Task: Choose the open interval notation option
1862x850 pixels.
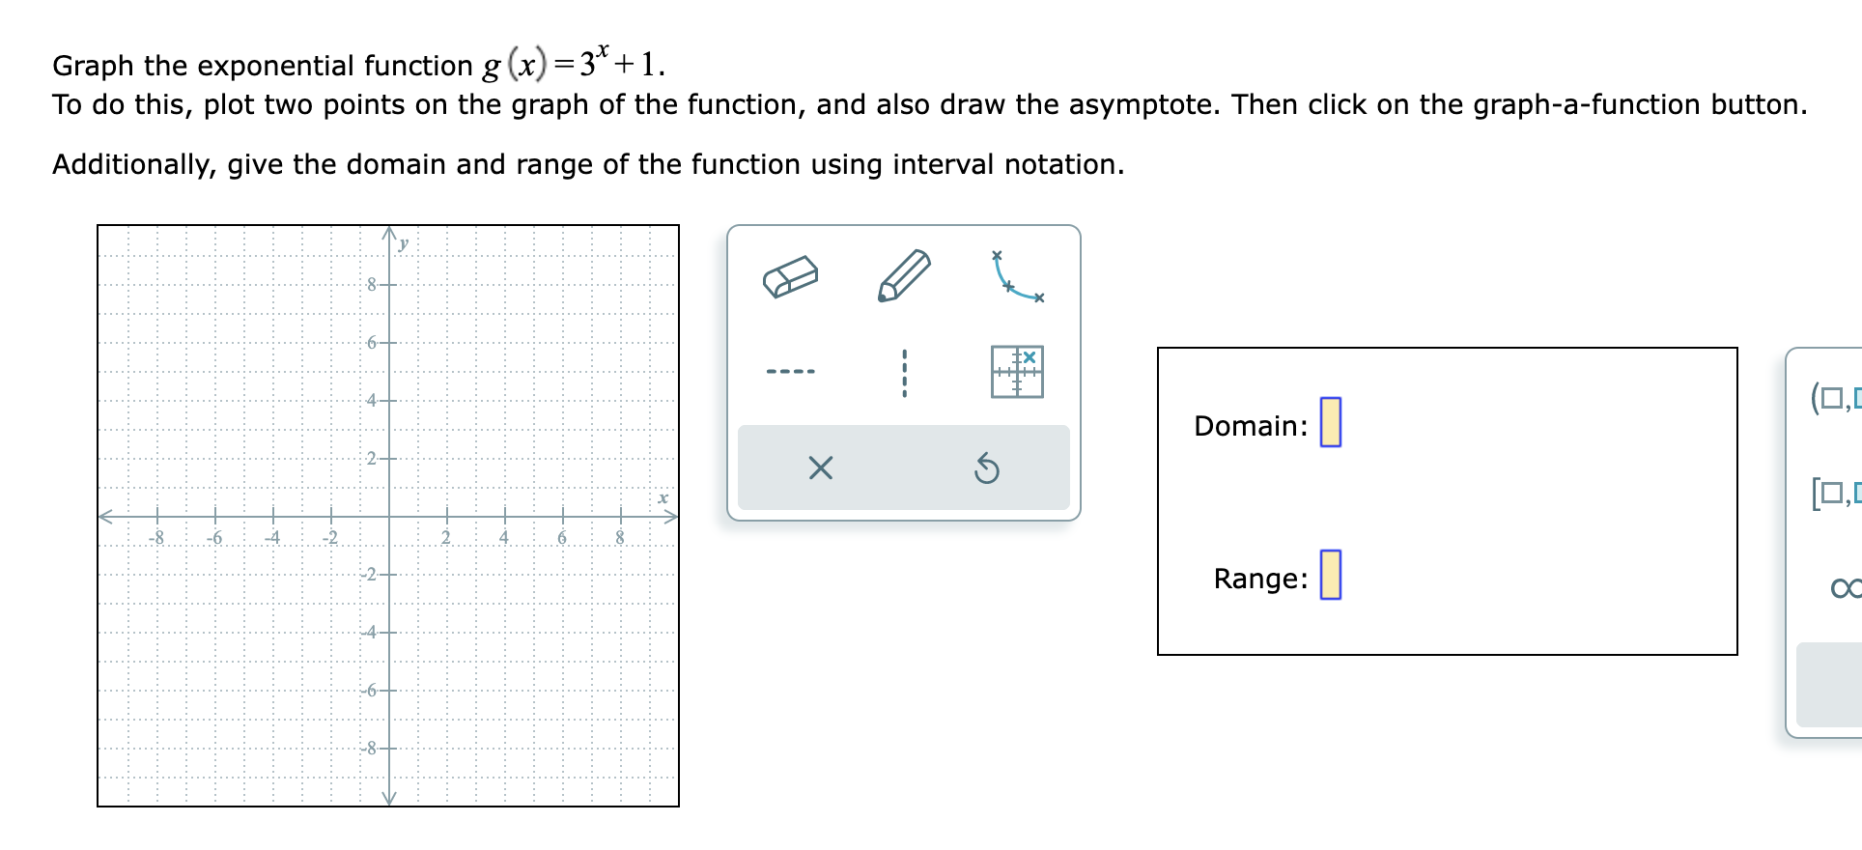Action: coord(1835,396)
